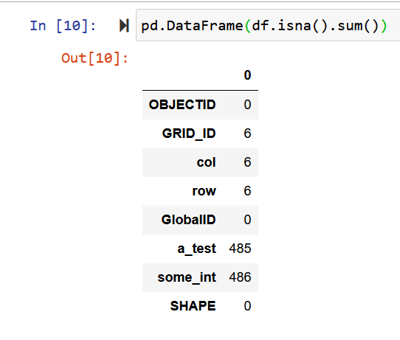
Task: Click the col row label
Action: 206,162
